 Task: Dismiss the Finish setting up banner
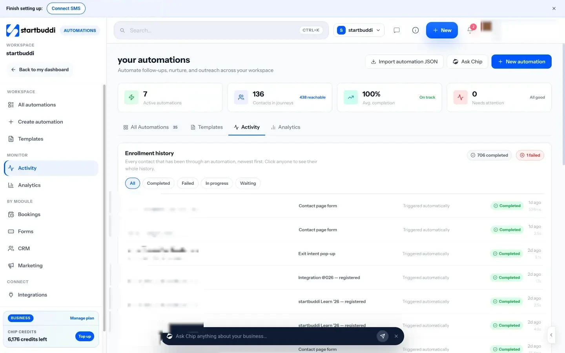coord(554,8)
